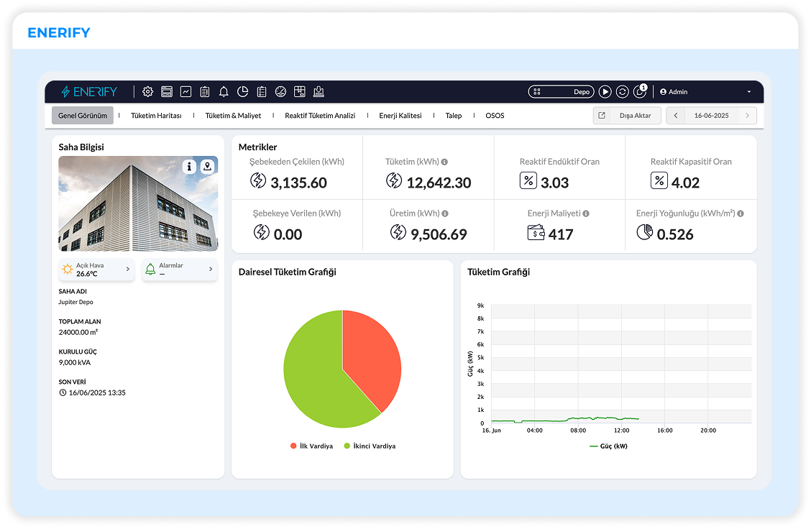Toggle İlk Vardiya in the pie chart legend
This screenshot has height=529, width=811.
311,445
